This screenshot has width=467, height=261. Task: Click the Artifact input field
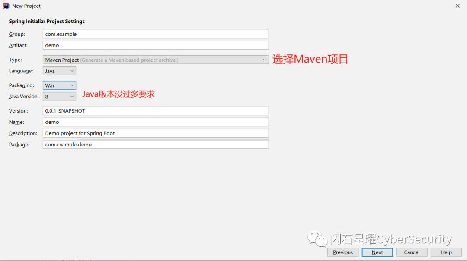(x=156, y=45)
